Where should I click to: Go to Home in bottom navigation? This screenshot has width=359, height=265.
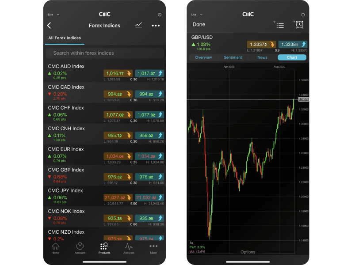tap(55, 248)
